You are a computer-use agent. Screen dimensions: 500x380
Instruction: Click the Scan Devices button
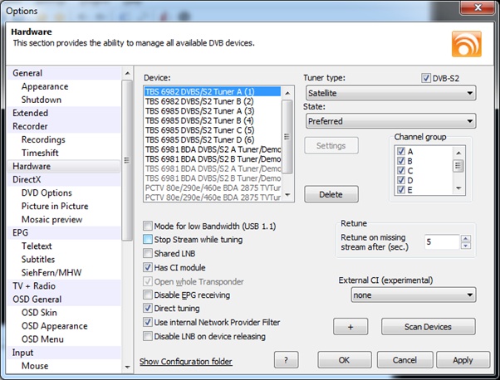tap(428, 327)
